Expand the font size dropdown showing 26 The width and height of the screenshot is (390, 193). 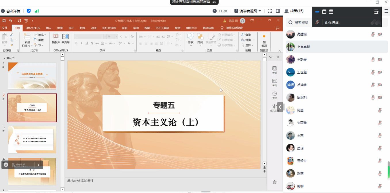coord(116,37)
